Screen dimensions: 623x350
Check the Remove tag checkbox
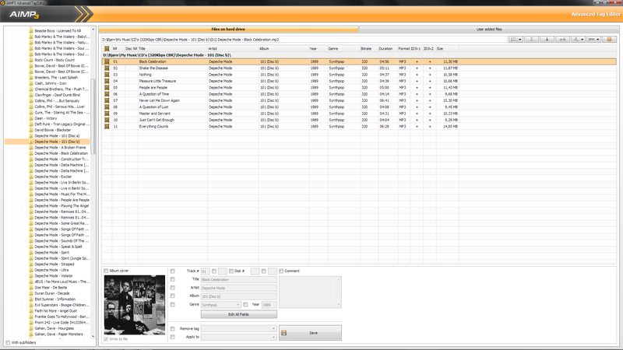click(x=172, y=329)
